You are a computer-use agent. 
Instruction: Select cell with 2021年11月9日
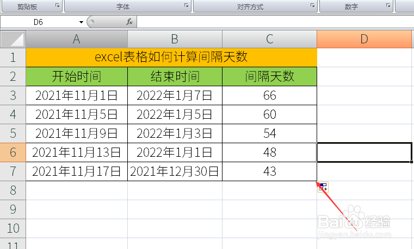[77, 133]
